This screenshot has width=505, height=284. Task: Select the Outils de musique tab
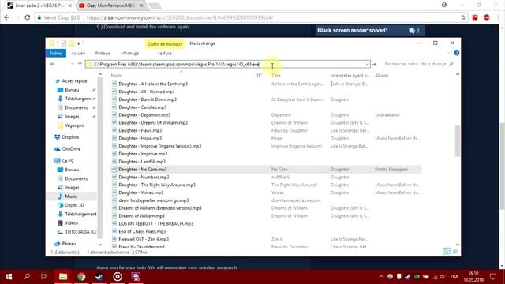[x=165, y=44]
